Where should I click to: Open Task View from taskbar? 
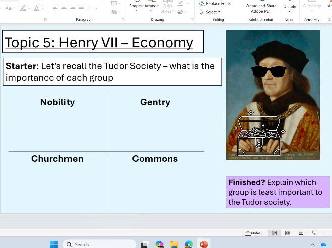coord(144,244)
